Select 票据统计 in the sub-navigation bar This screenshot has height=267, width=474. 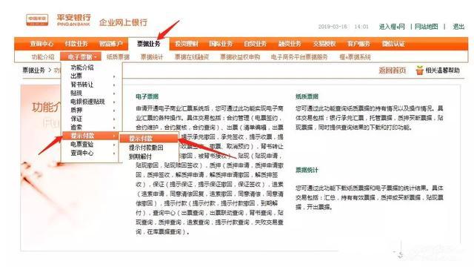(x=152, y=56)
